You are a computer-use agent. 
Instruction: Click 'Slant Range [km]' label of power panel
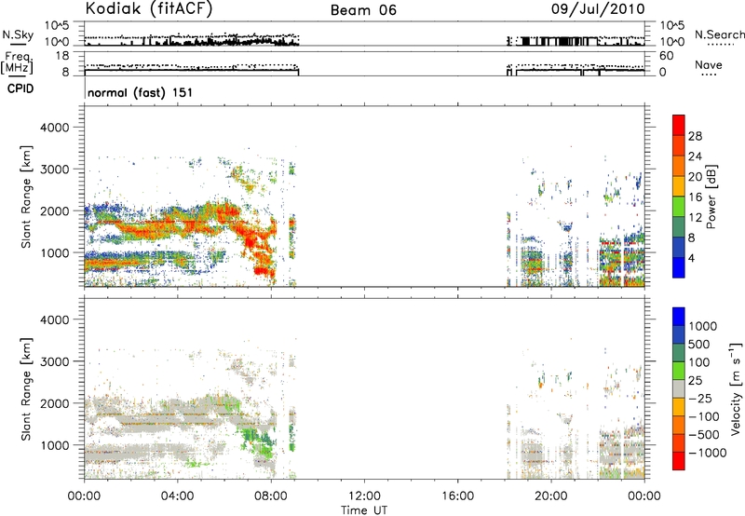26,197
